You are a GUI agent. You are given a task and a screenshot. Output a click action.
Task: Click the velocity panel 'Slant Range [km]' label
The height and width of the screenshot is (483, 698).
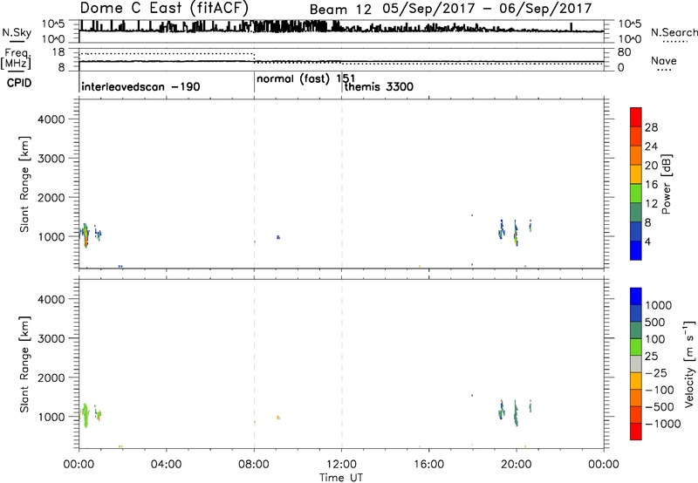pyautogui.click(x=24, y=364)
